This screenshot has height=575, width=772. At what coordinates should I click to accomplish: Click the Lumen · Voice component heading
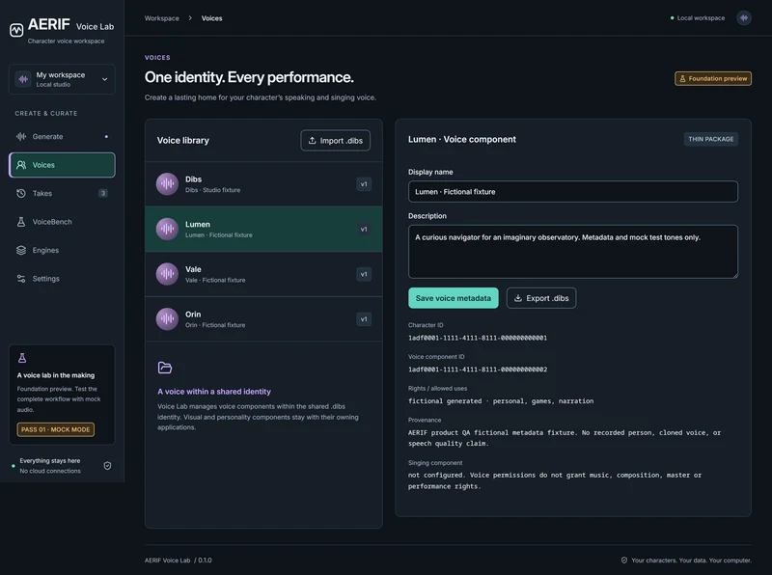[x=462, y=139]
